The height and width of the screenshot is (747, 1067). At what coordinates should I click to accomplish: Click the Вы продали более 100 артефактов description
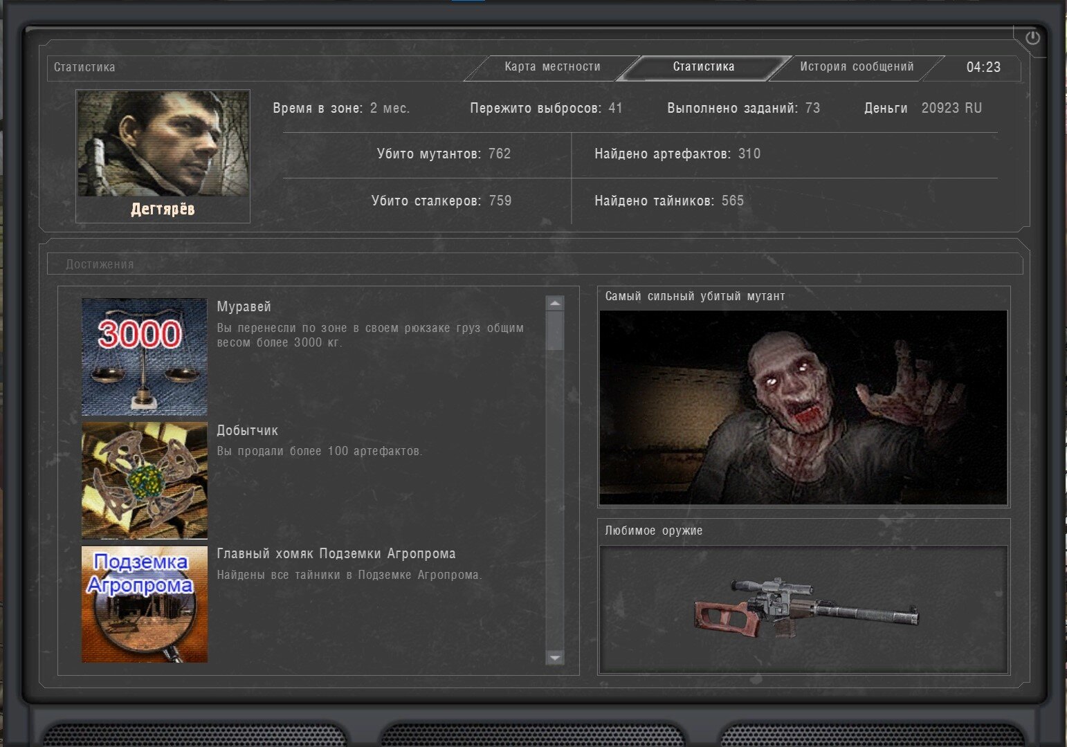(320, 451)
